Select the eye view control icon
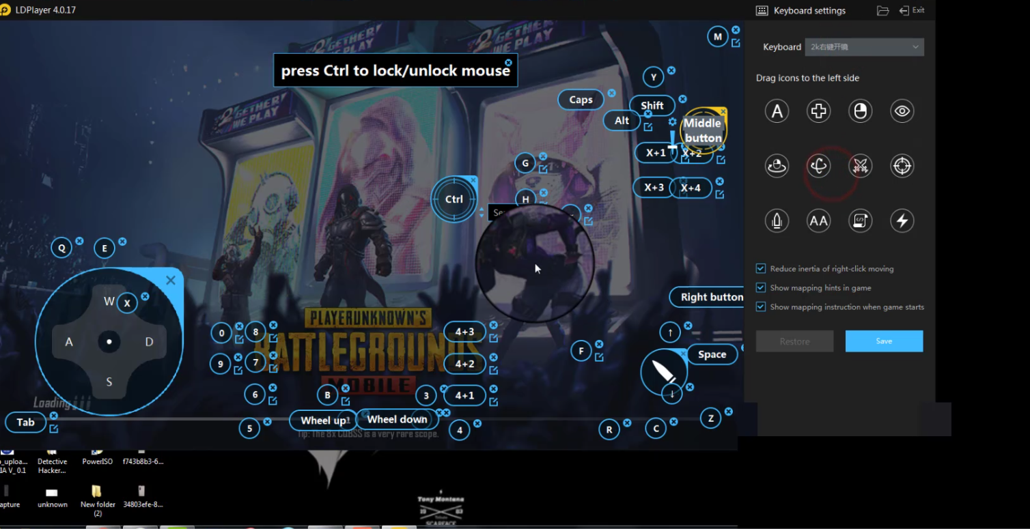This screenshot has width=1030, height=529. (x=902, y=111)
